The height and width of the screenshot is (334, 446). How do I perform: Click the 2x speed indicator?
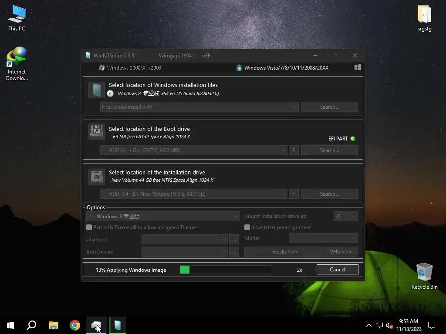299,270
